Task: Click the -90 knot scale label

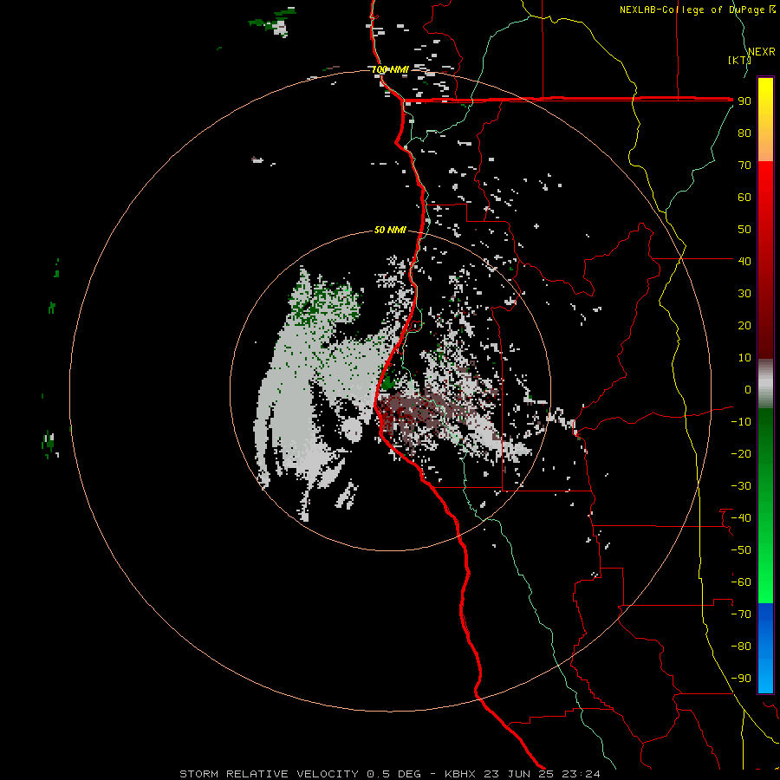Action: [741, 679]
